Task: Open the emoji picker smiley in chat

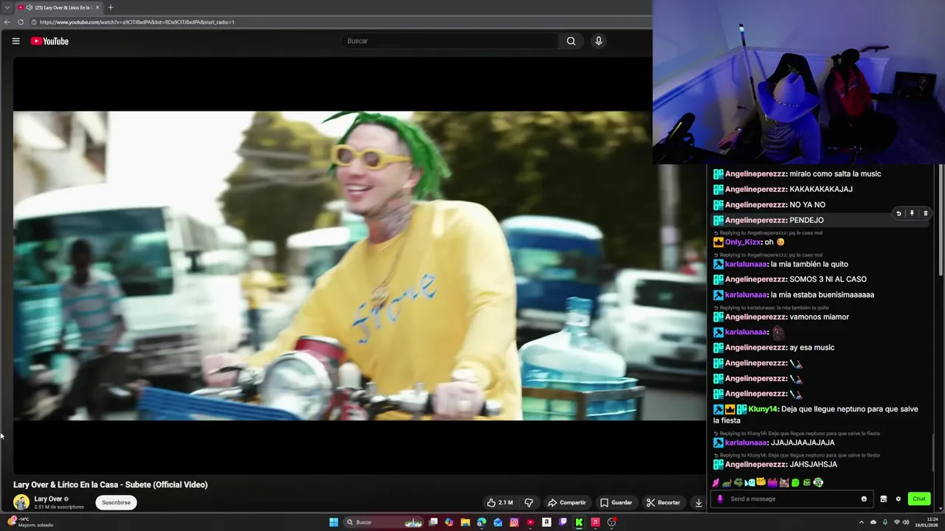Action: pos(864,499)
